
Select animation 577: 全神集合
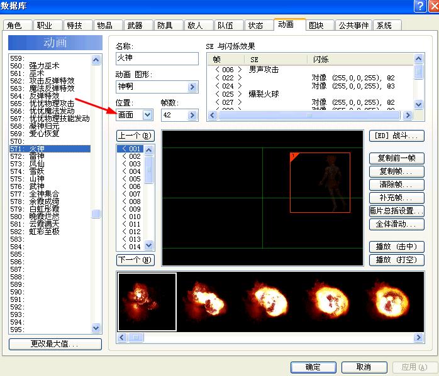point(50,194)
